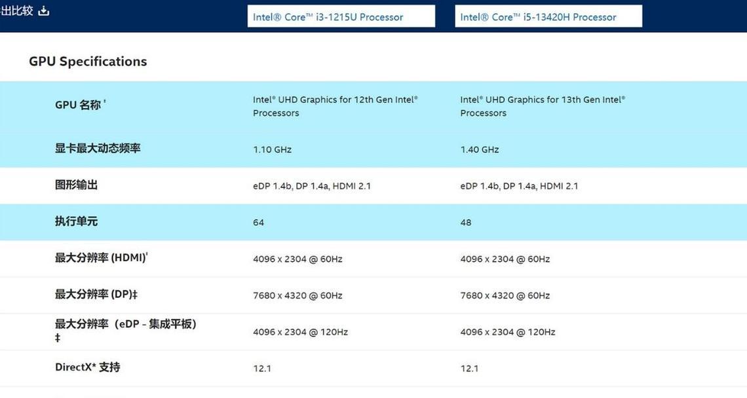The height and width of the screenshot is (398, 747).
Task: Click the i3-1215U DirectX 12.1 value
Action: pyautogui.click(x=261, y=369)
